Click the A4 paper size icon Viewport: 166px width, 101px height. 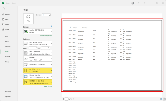point(26,70)
